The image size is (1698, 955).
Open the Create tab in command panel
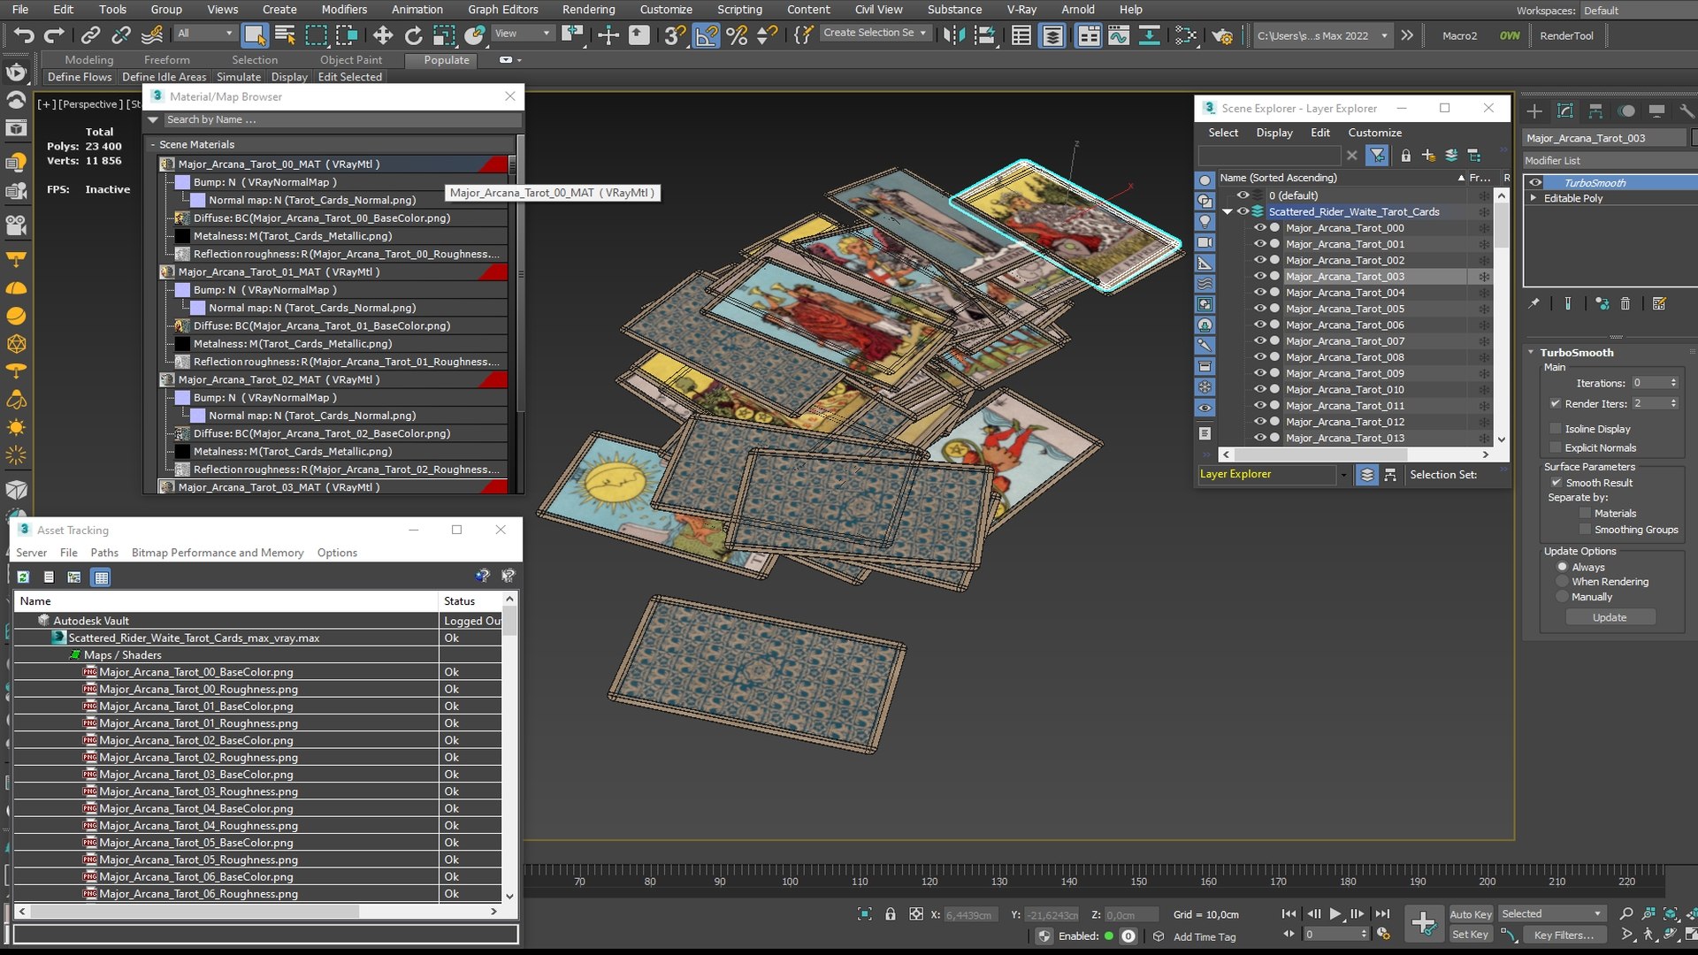tap(1534, 111)
